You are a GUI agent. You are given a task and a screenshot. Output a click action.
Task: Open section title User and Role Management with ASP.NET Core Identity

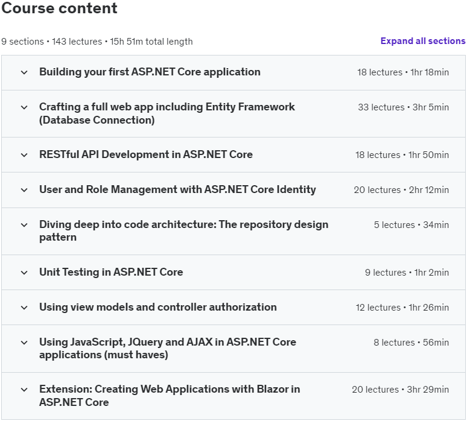(177, 189)
